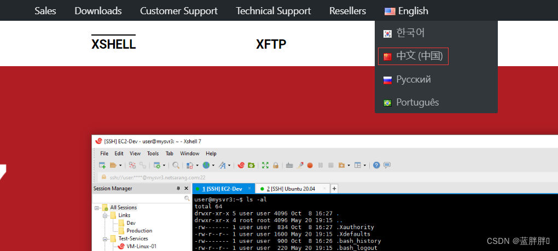Open the View menu in Xshell

coord(135,154)
